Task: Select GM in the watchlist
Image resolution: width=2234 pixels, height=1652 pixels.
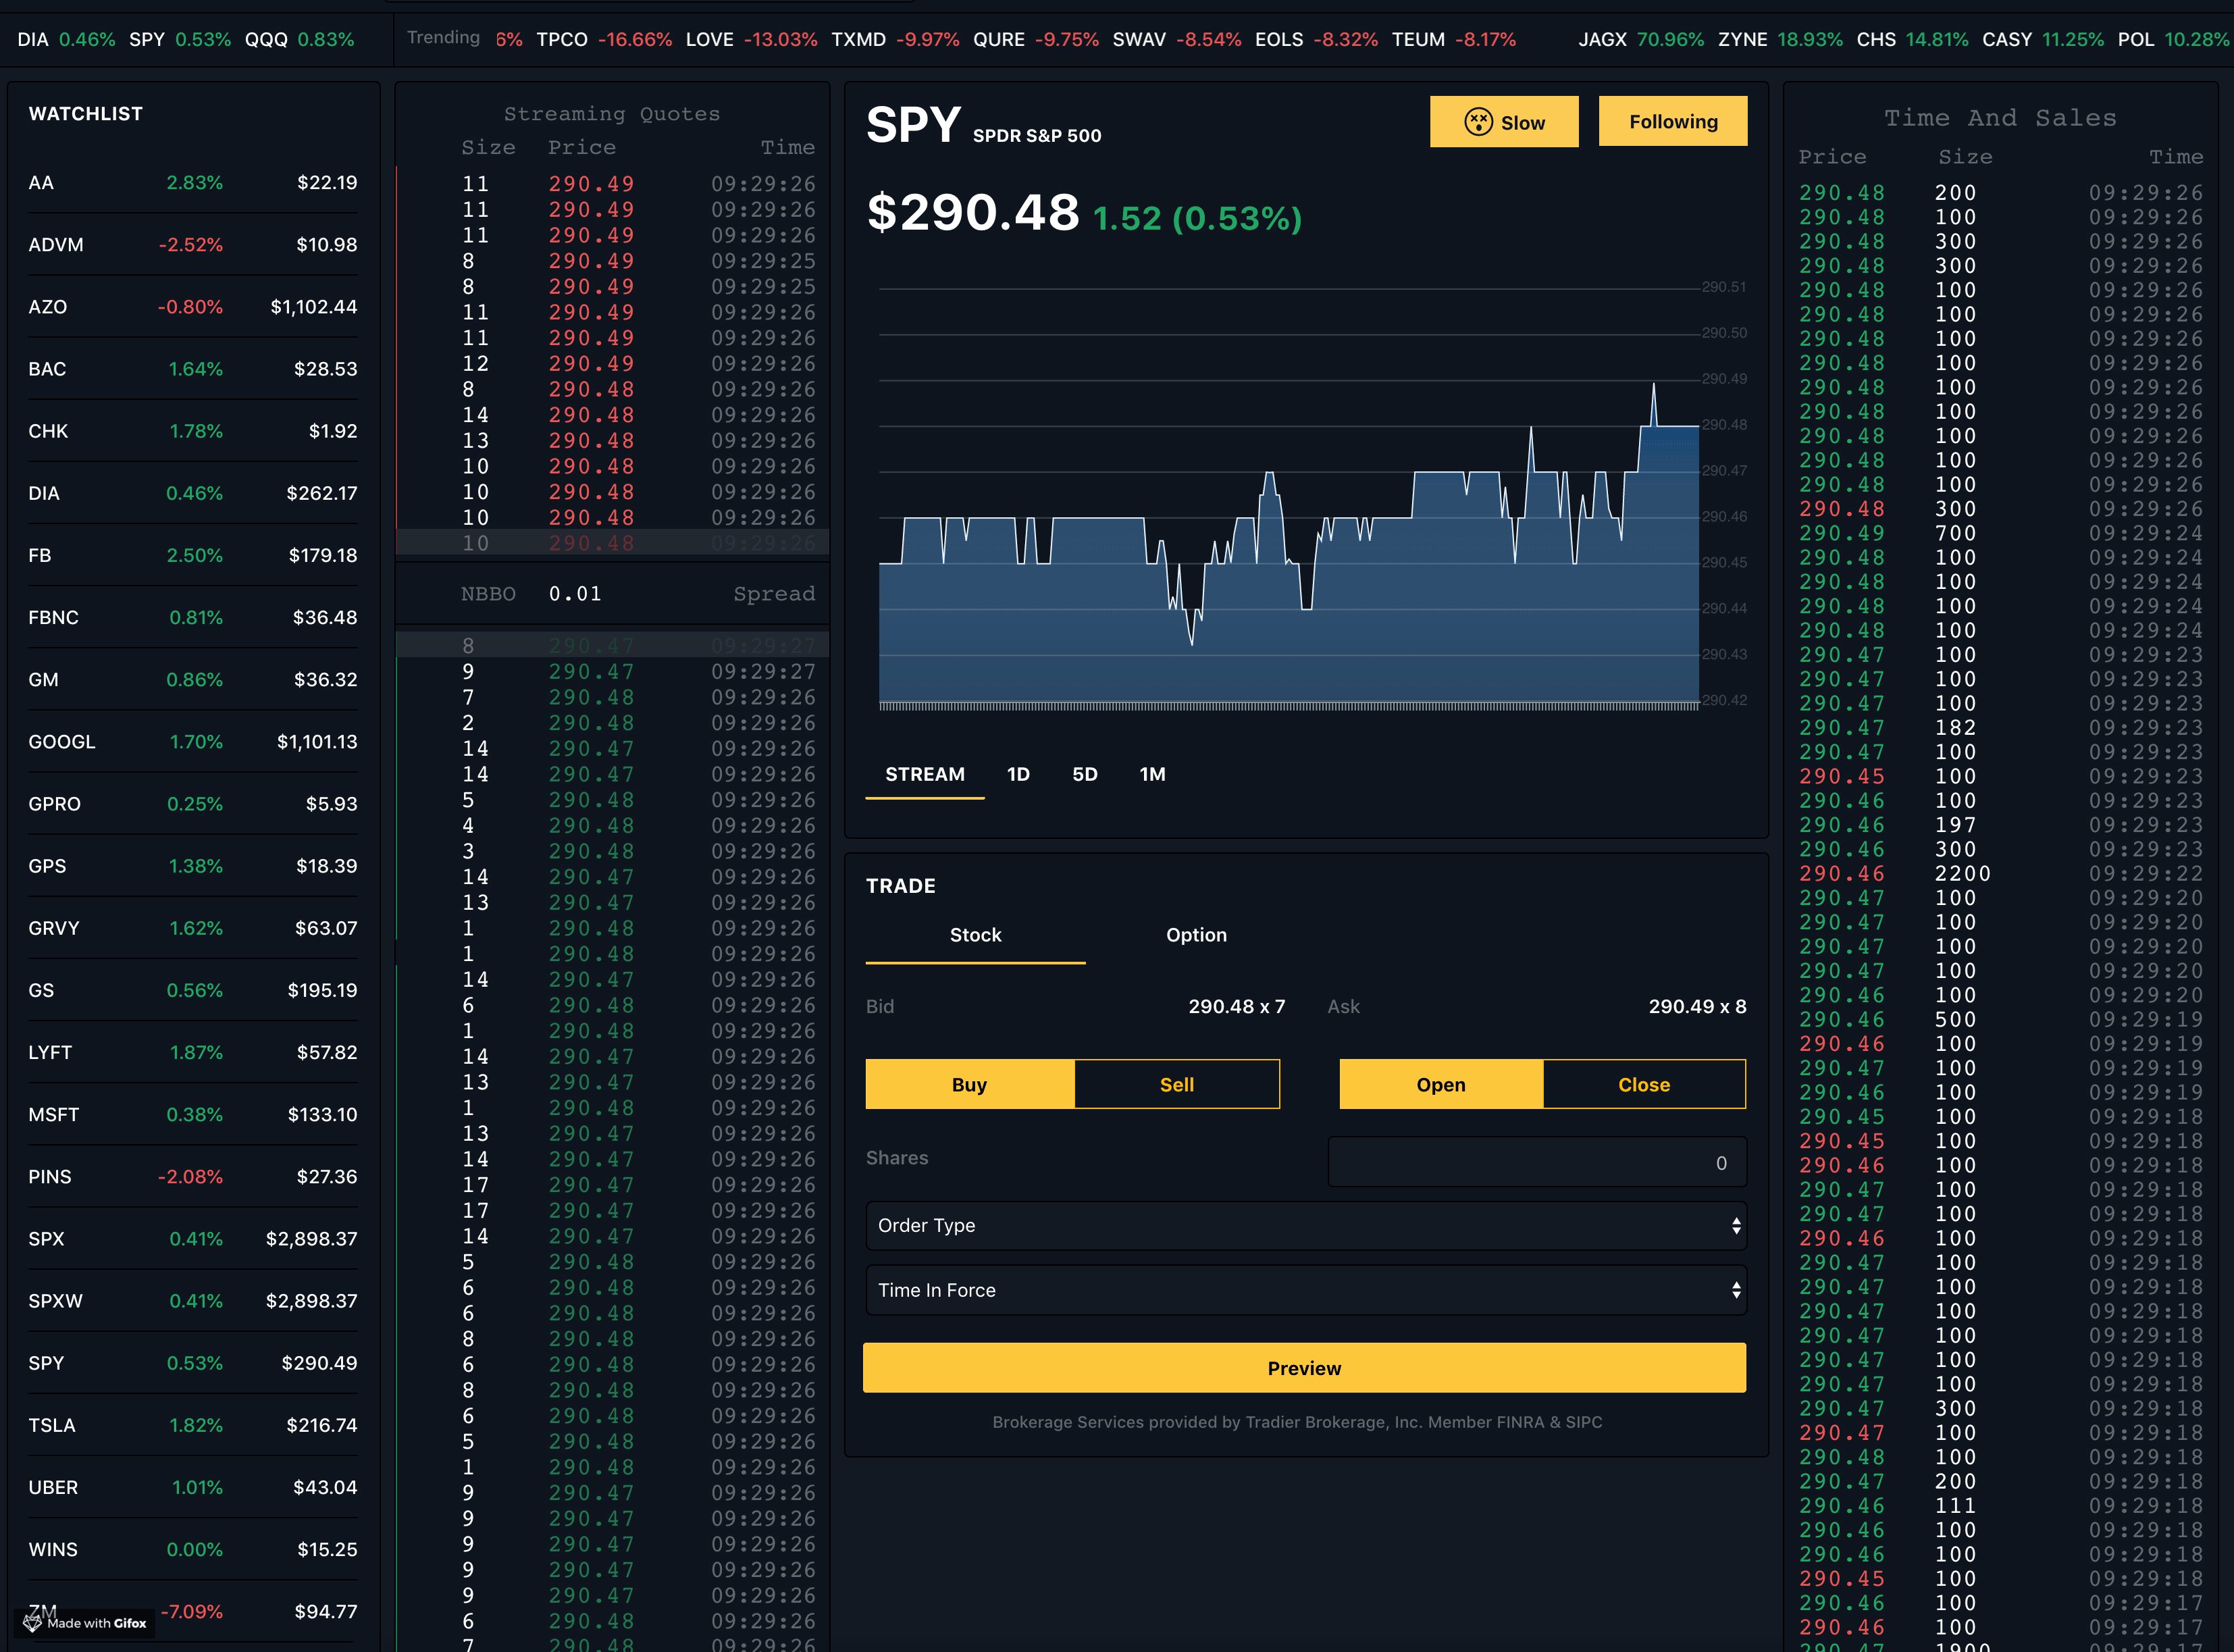Action: [193, 679]
